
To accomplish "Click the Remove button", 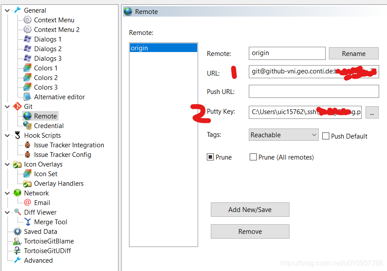I will point(250,231).
